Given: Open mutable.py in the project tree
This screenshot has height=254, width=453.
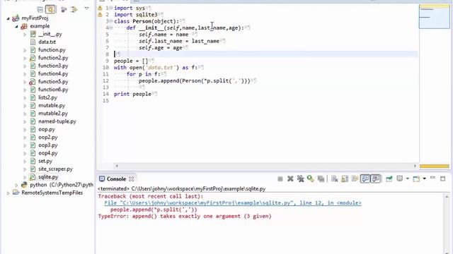Looking at the screenshot, I should click(52, 106).
